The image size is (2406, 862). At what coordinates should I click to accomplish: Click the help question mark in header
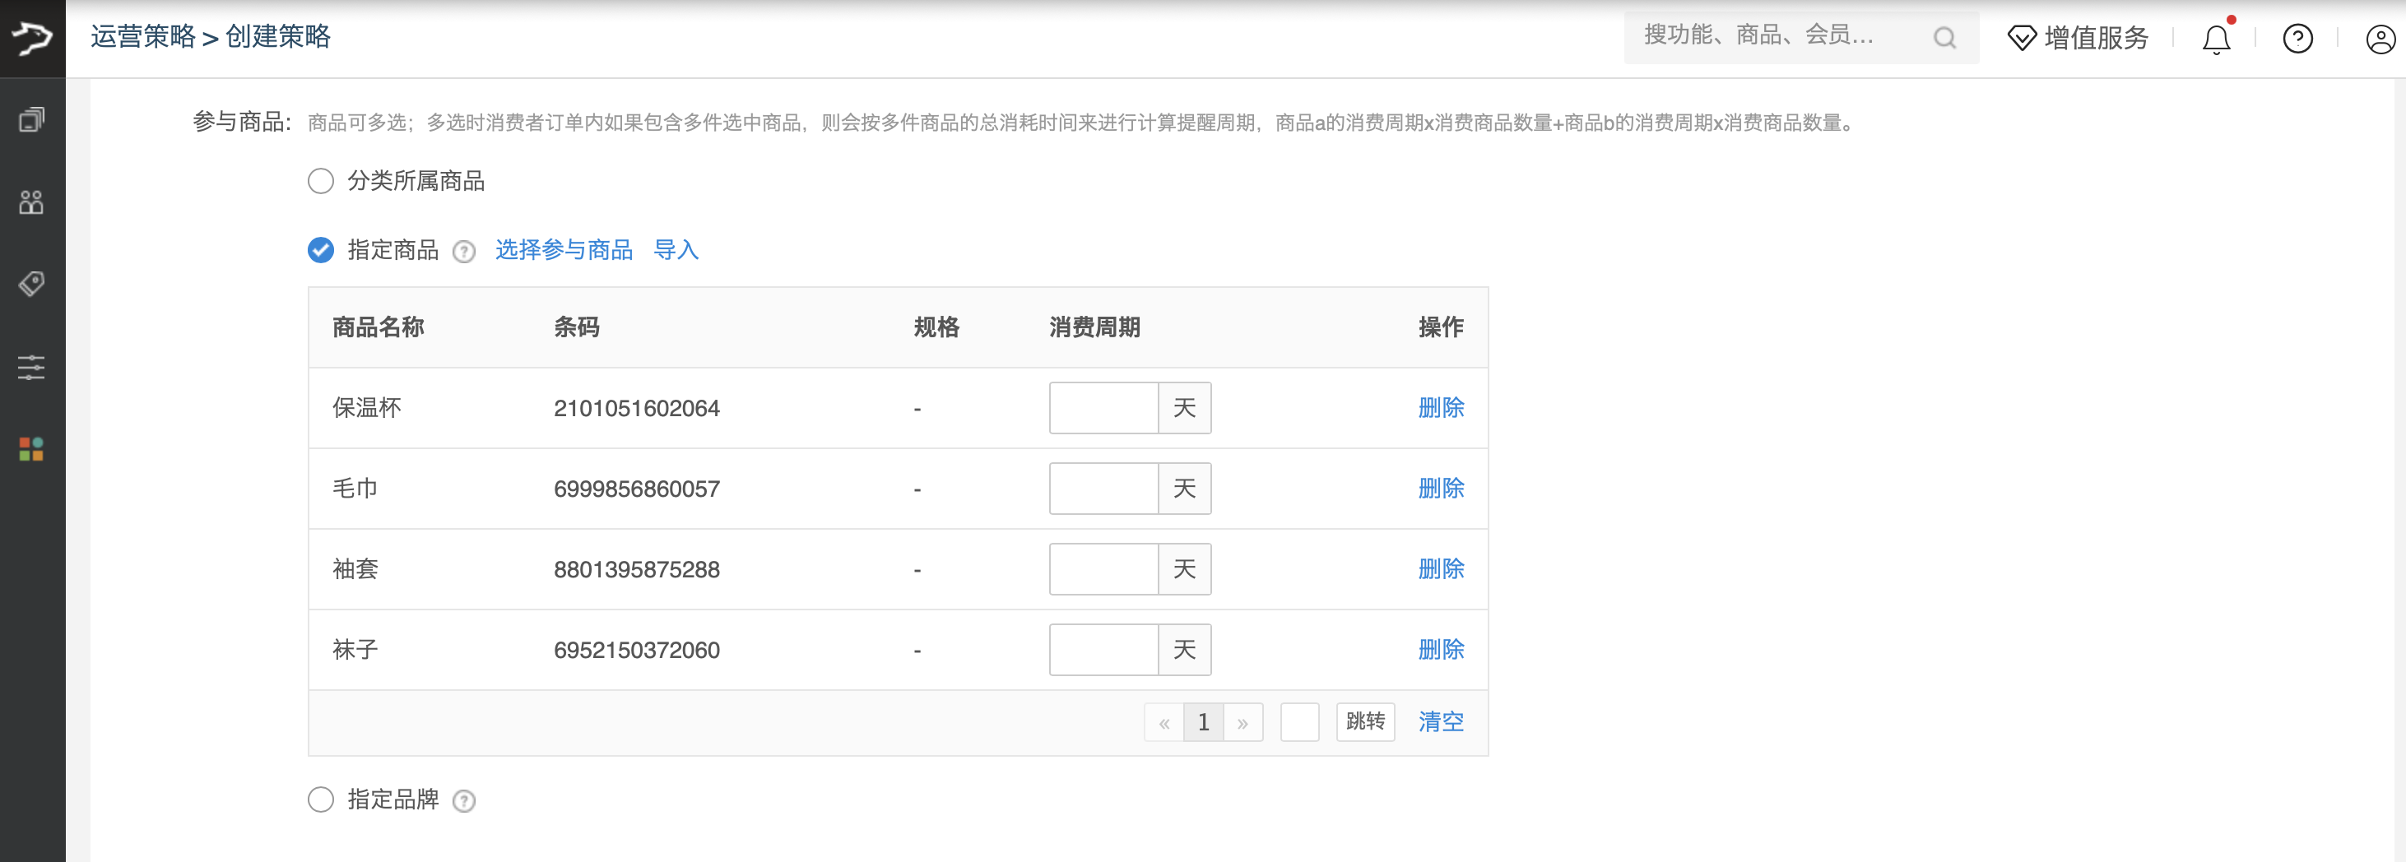pyautogui.click(x=2297, y=39)
